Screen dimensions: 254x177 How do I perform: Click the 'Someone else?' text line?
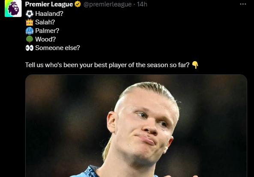coord(57,48)
